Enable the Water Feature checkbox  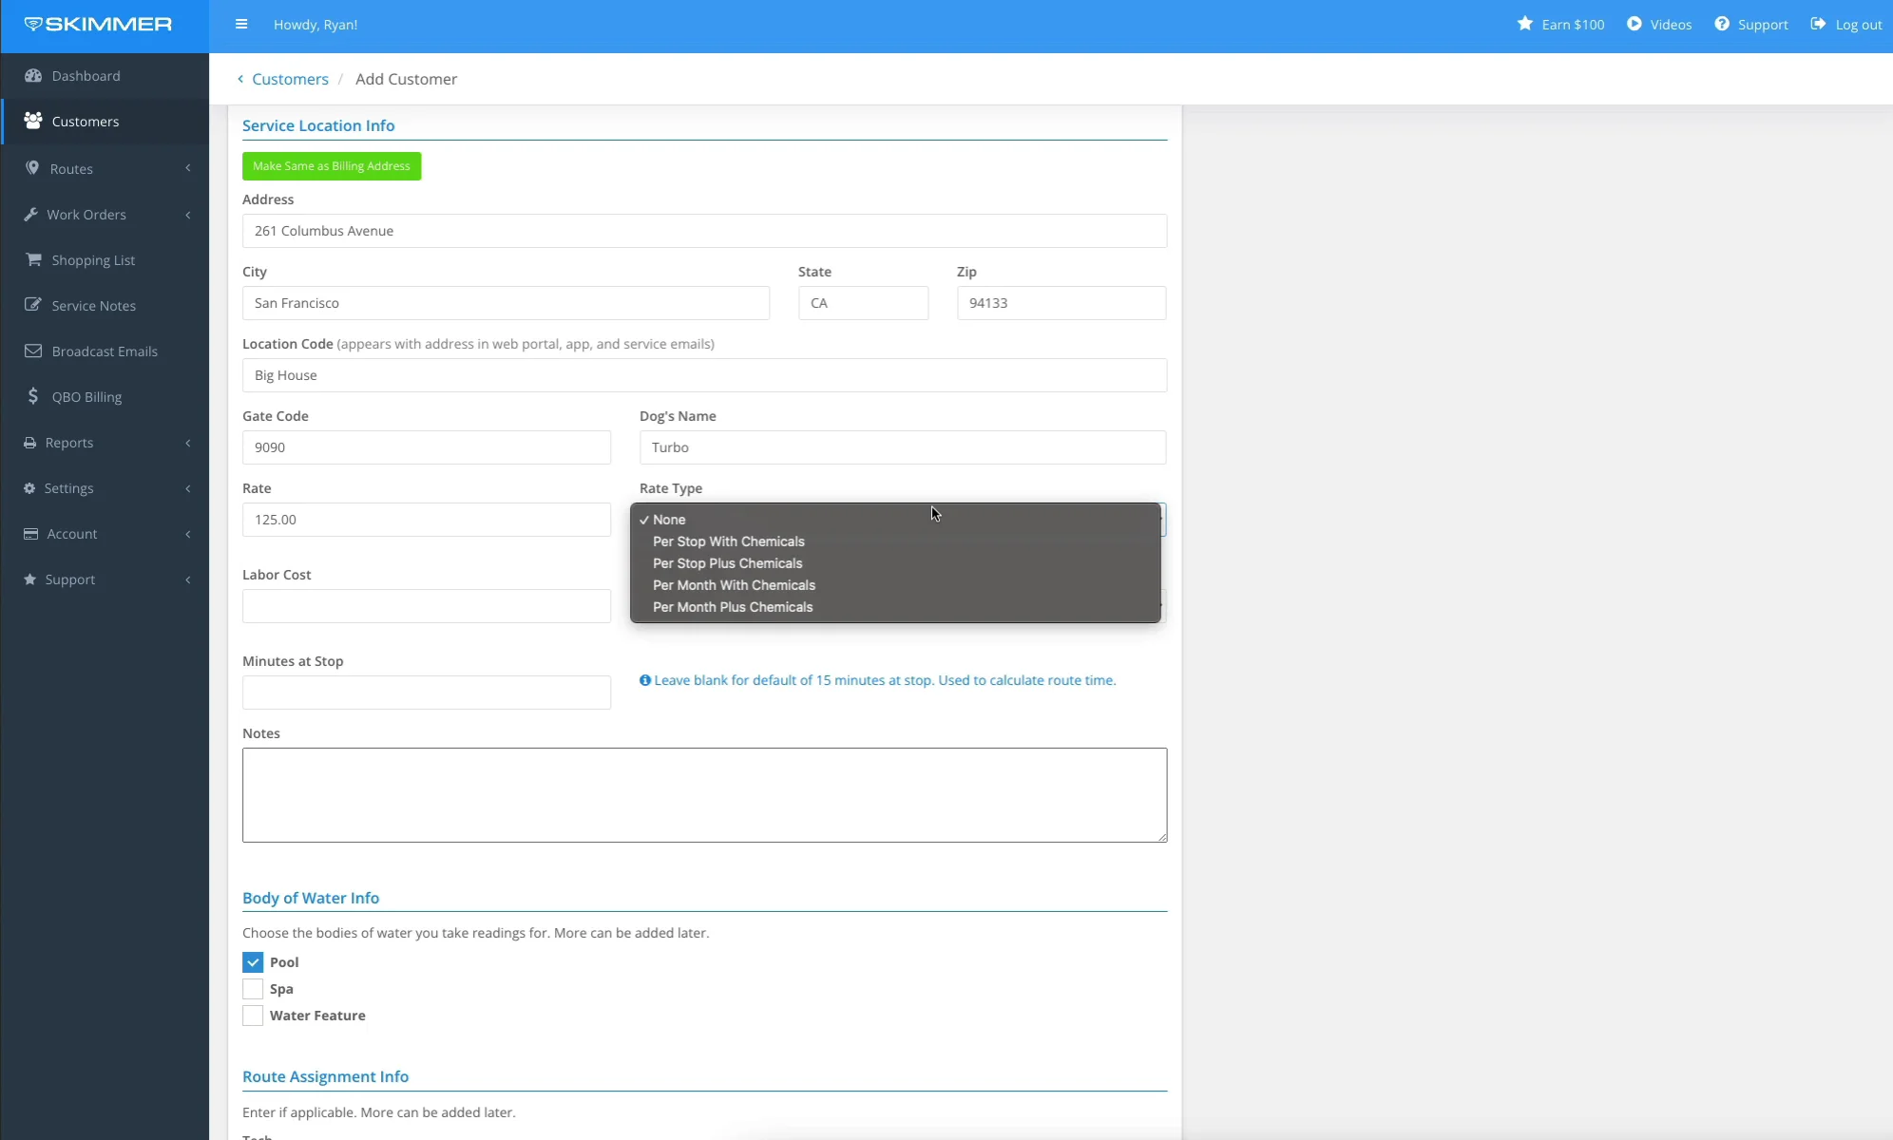253,1016
